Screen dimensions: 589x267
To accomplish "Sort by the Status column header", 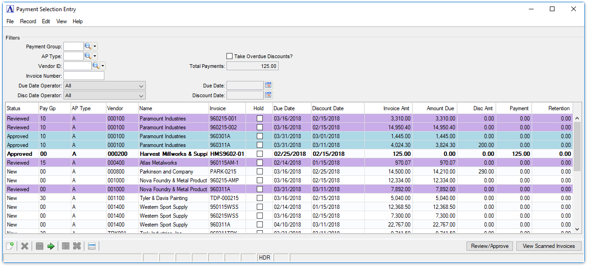I will tap(22, 108).
